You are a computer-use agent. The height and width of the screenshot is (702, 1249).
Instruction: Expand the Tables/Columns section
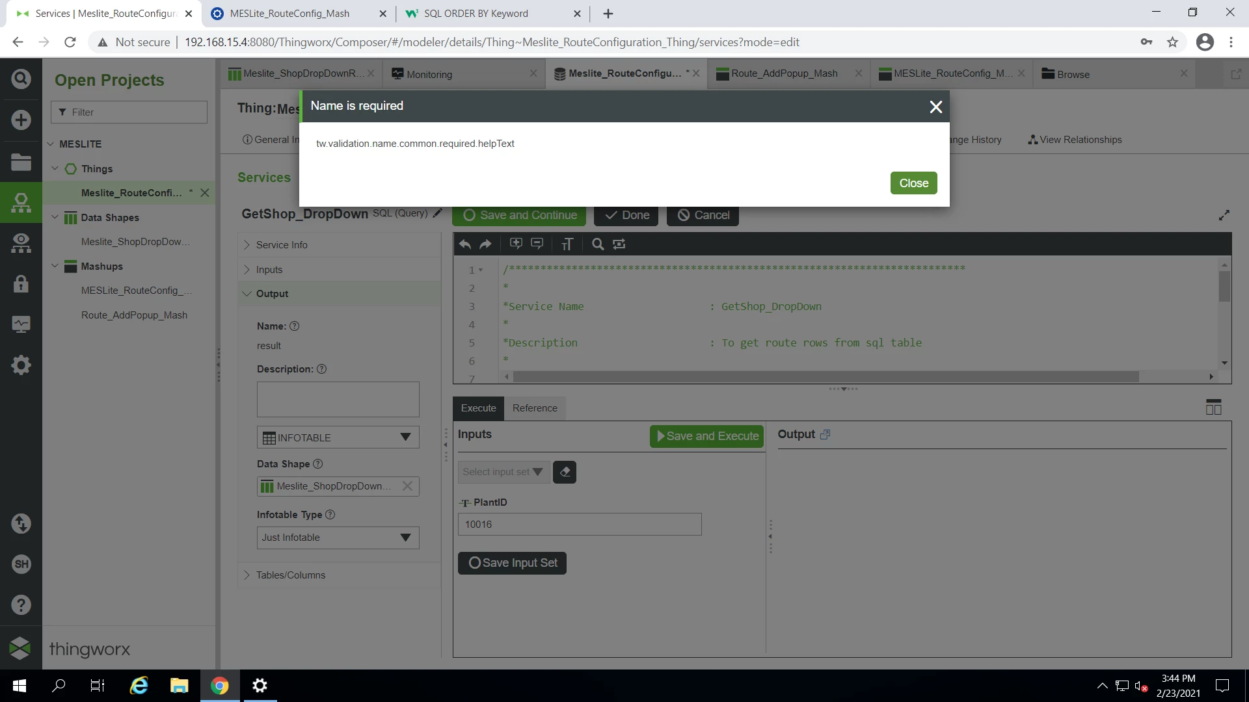coord(291,575)
